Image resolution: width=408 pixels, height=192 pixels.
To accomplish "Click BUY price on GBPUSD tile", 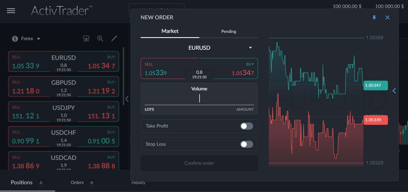I will click(x=102, y=91).
